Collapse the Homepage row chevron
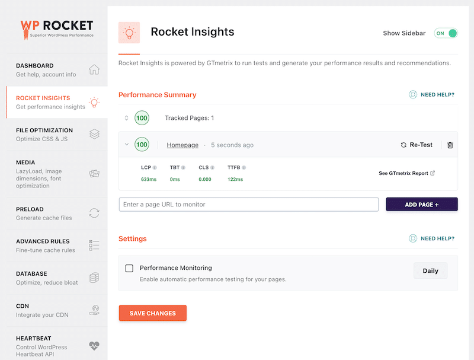 click(127, 144)
